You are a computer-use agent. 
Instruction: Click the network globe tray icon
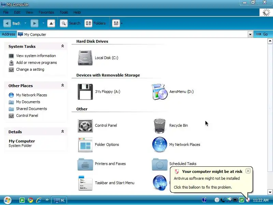[229, 200]
